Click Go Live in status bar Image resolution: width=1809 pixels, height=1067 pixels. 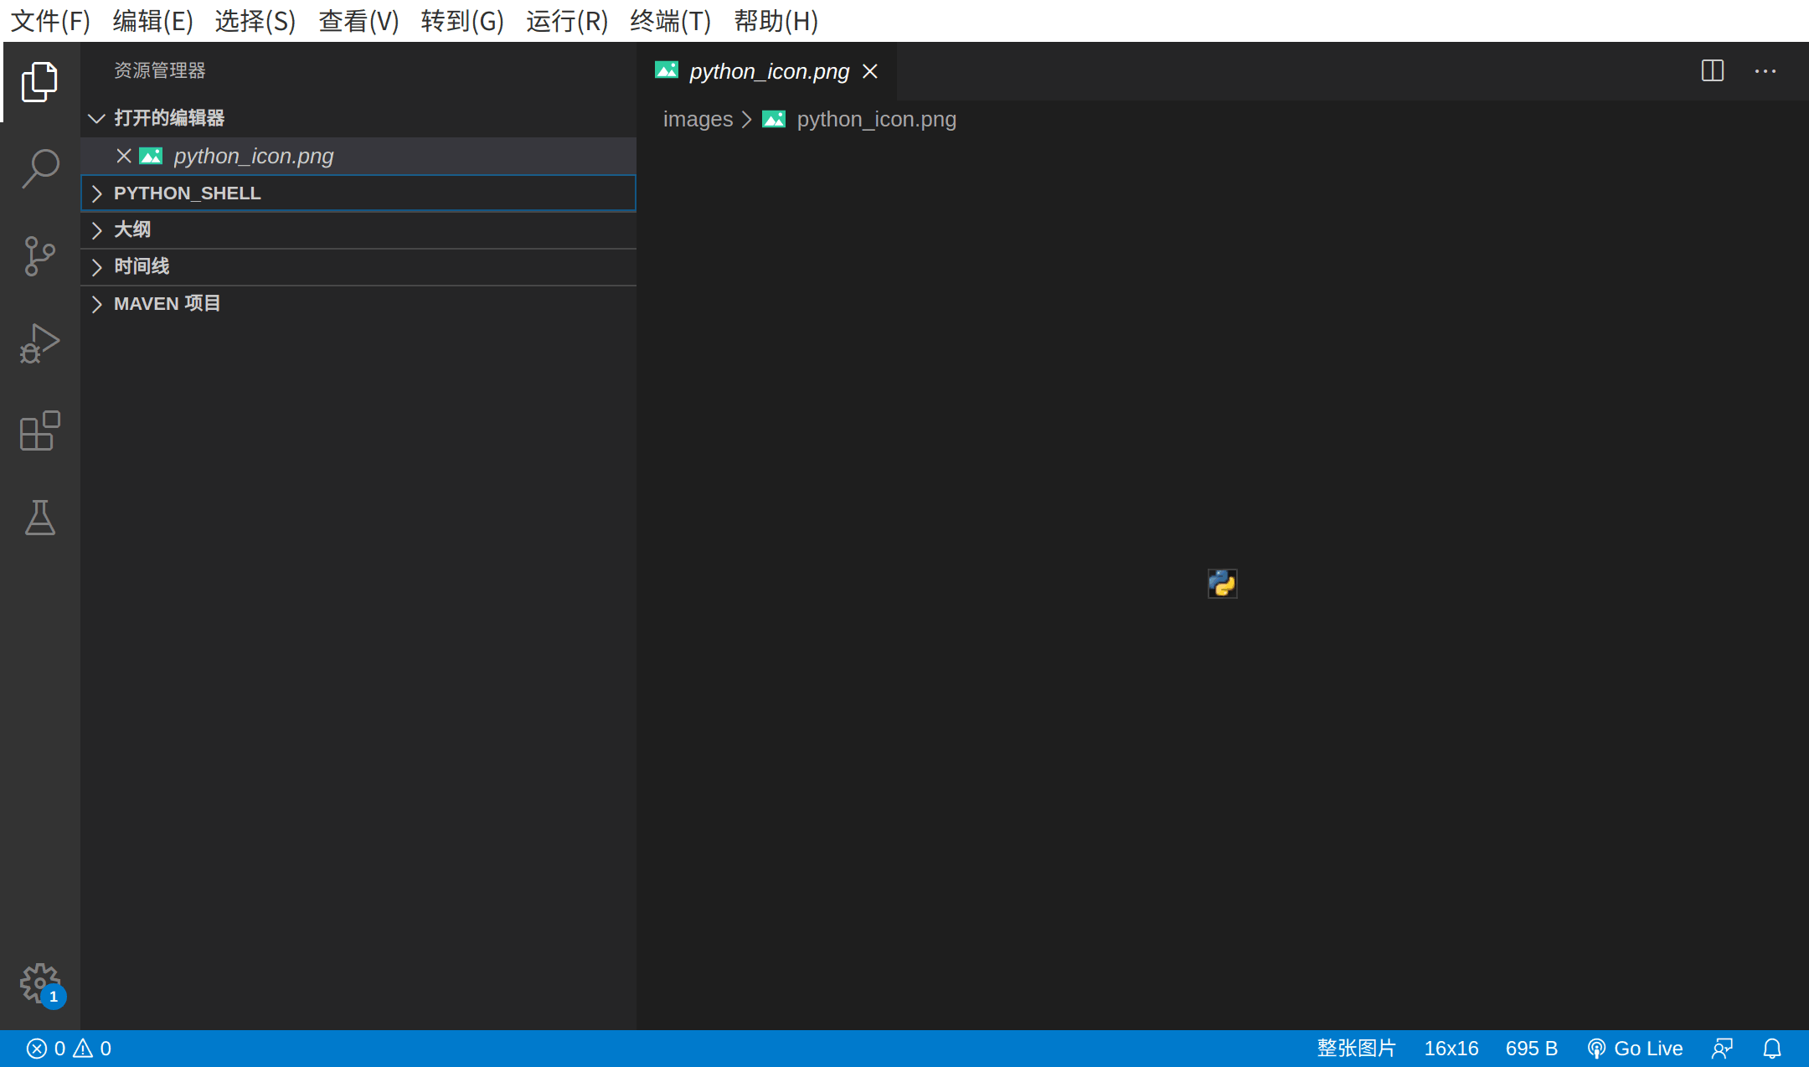click(x=1635, y=1049)
